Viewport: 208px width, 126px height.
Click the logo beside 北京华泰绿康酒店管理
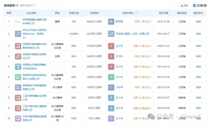pyautogui.click(x=18, y=118)
